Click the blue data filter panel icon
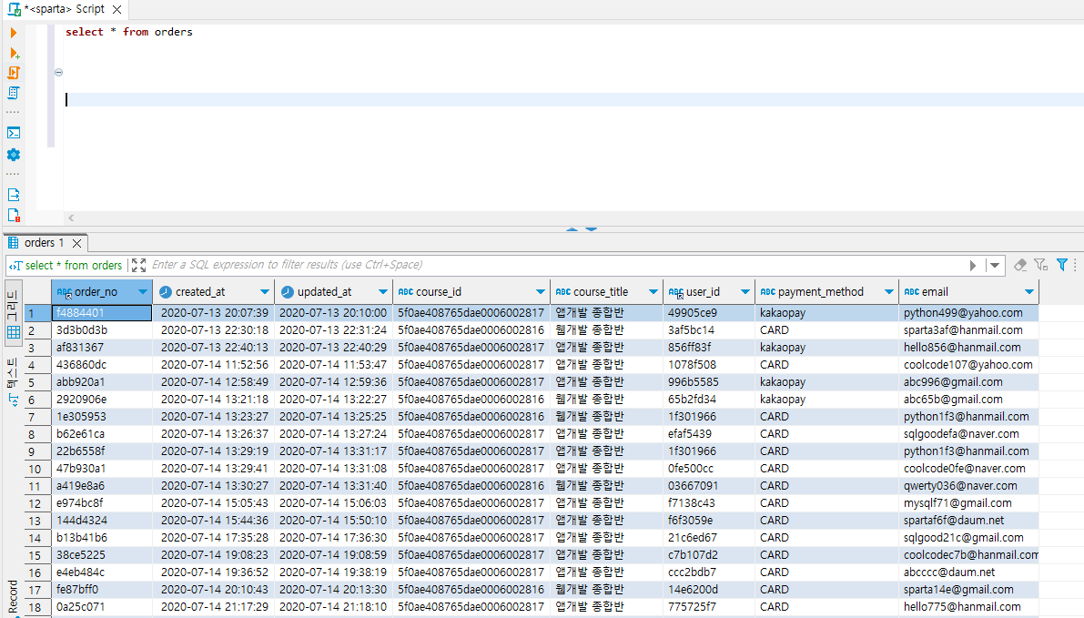The height and width of the screenshot is (618, 1084). tap(1062, 264)
